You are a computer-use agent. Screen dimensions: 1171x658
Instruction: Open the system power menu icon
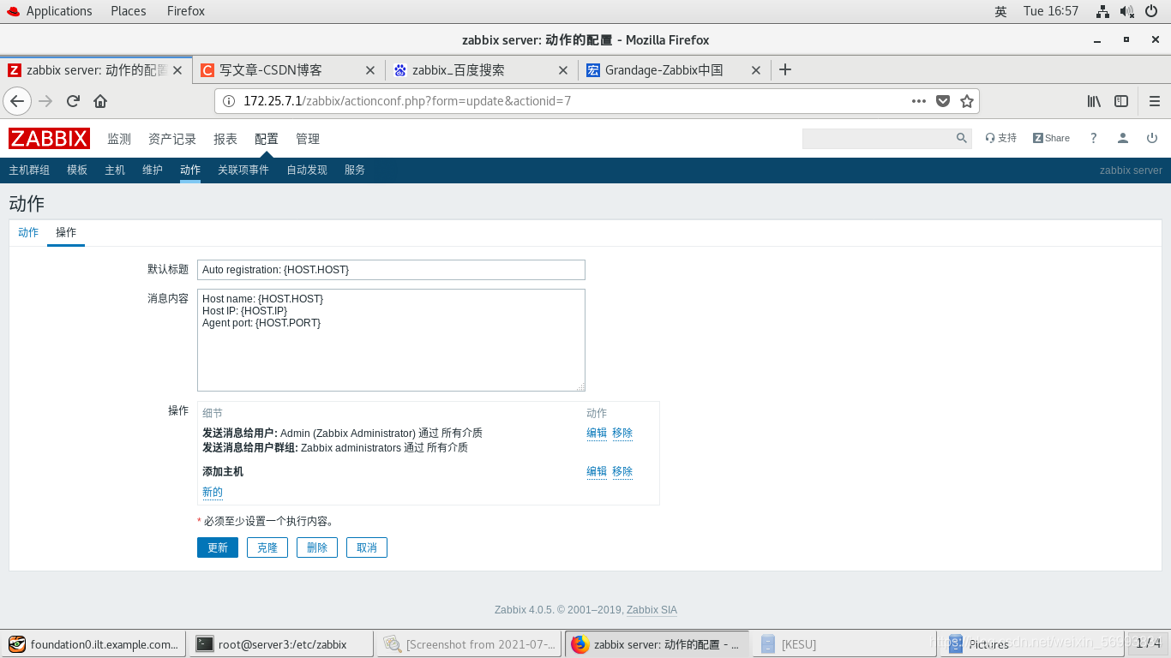coord(1151,11)
